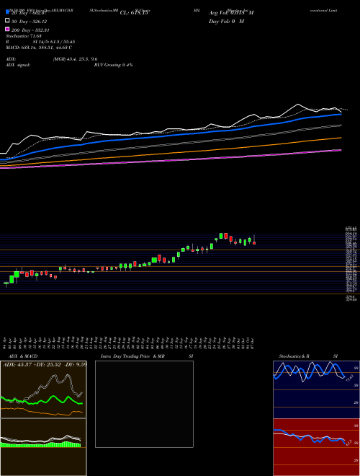360x476 pixels.
Task: Click the 'ADX: 45.37 +DY: 25.52 -DY: 9.59' header
Action: (45, 364)
